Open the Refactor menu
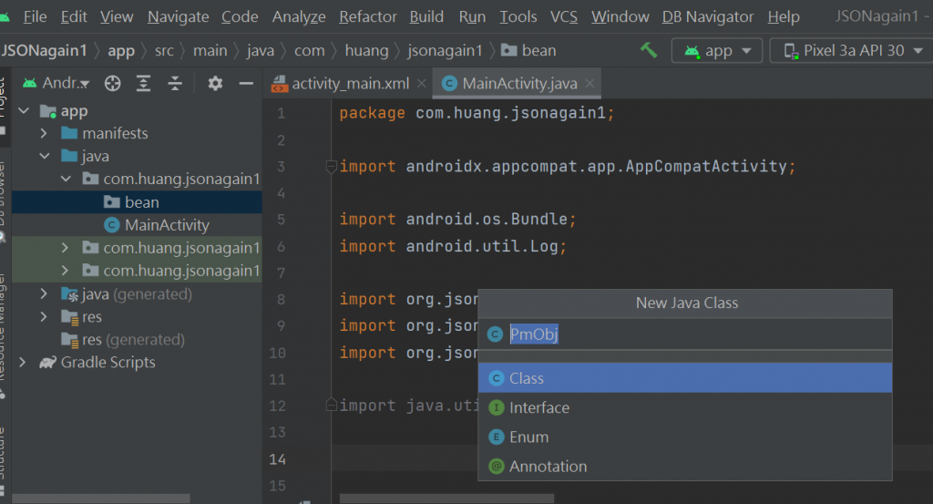Viewport: 933px width, 504px height. 368,16
